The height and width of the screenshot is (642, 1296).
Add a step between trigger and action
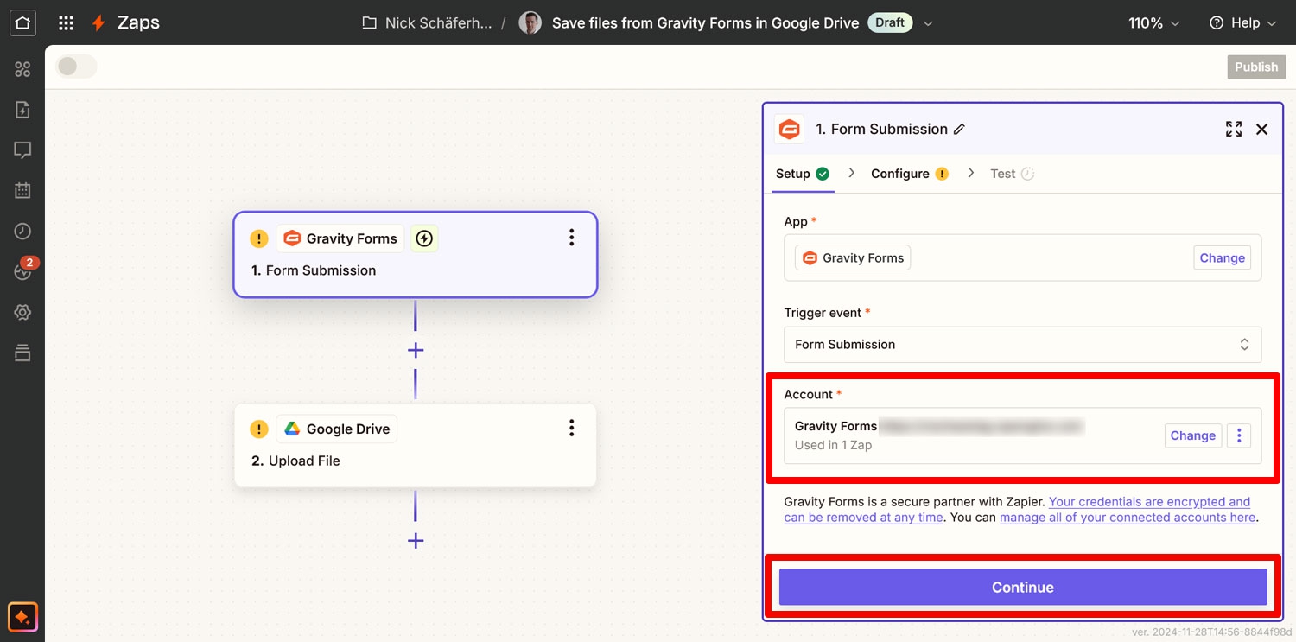click(x=416, y=350)
